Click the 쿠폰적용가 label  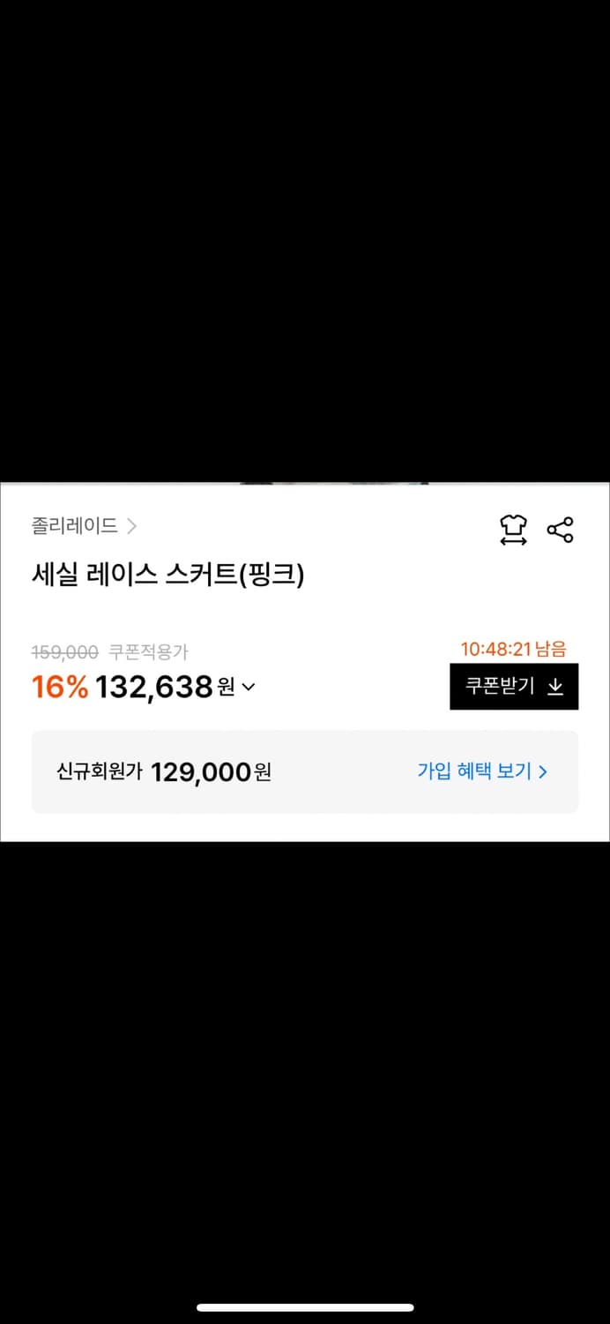(x=147, y=651)
